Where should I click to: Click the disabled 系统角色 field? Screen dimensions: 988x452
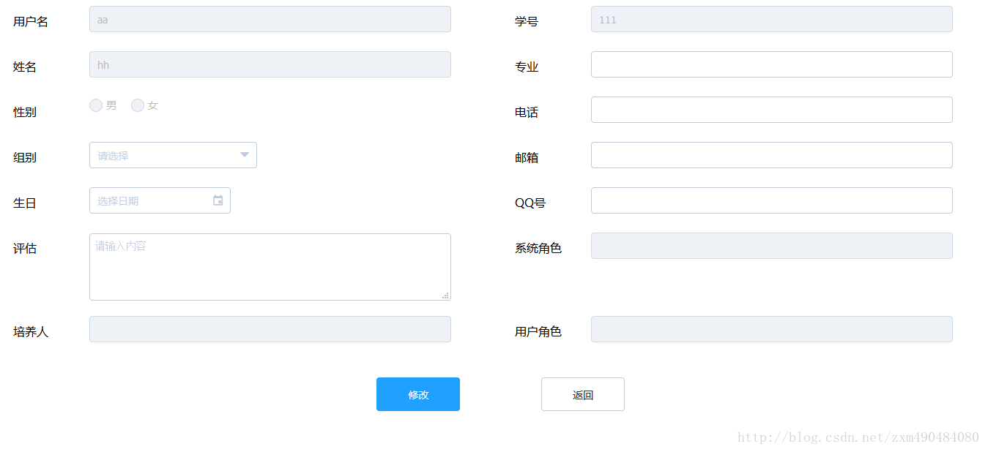click(x=771, y=246)
